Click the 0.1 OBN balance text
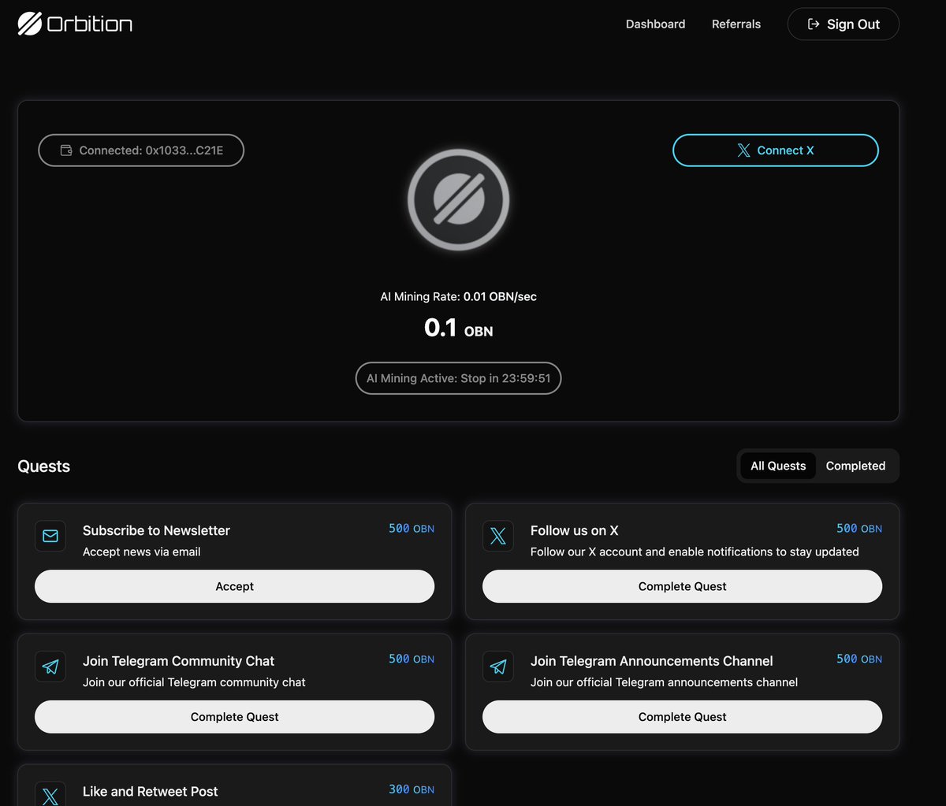Screen dimensions: 946x806 click(458, 328)
